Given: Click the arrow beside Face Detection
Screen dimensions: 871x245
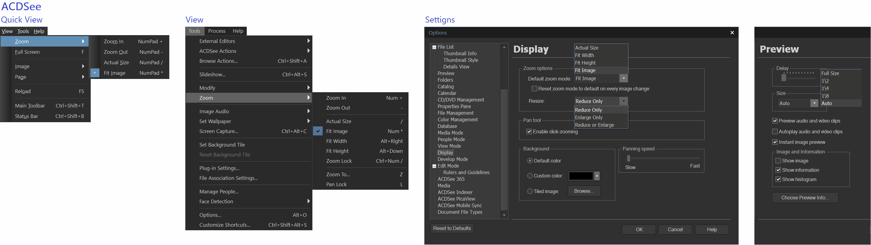Looking at the screenshot, I should click(309, 201).
